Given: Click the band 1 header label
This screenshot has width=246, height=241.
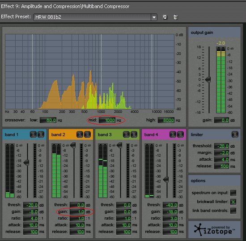Looking at the screenshot, I should point(12,135).
